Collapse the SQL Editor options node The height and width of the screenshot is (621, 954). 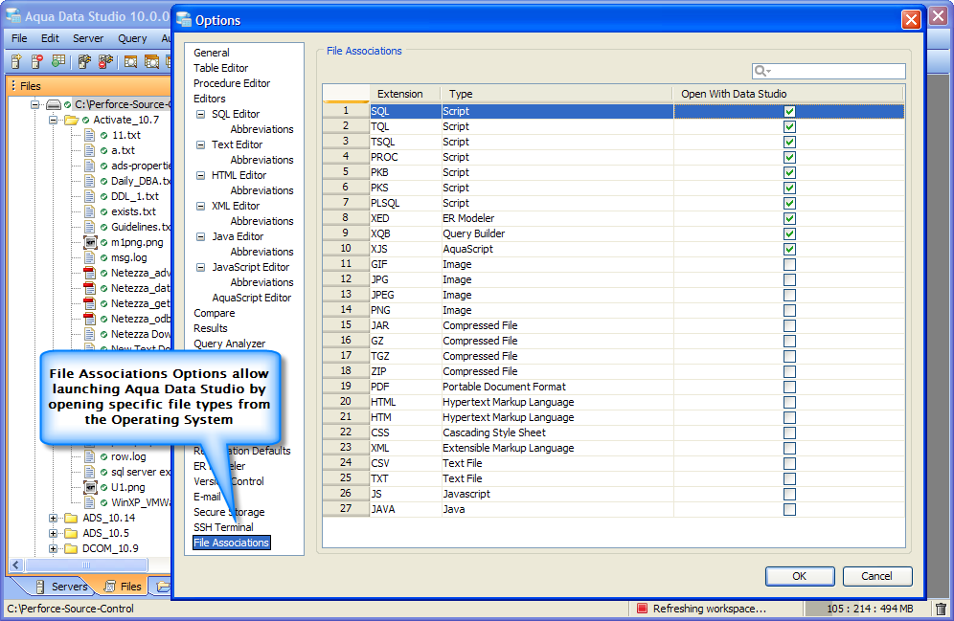(200, 114)
